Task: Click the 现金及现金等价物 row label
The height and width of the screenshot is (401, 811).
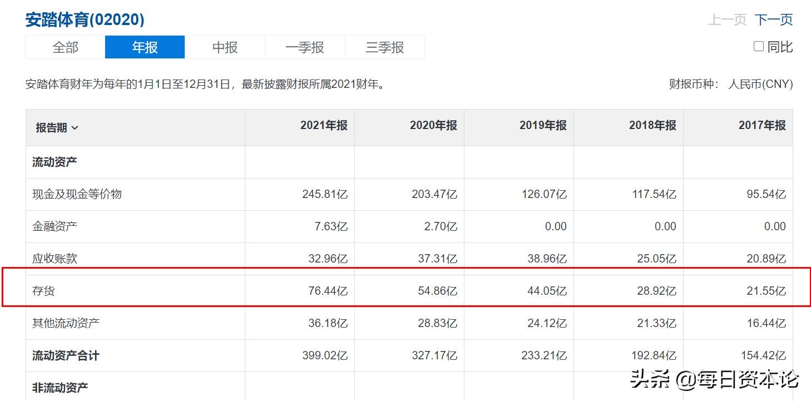Action: click(x=77, y=194)
